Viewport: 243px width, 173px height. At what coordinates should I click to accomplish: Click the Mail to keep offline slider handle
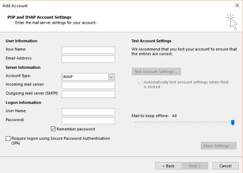233,123
